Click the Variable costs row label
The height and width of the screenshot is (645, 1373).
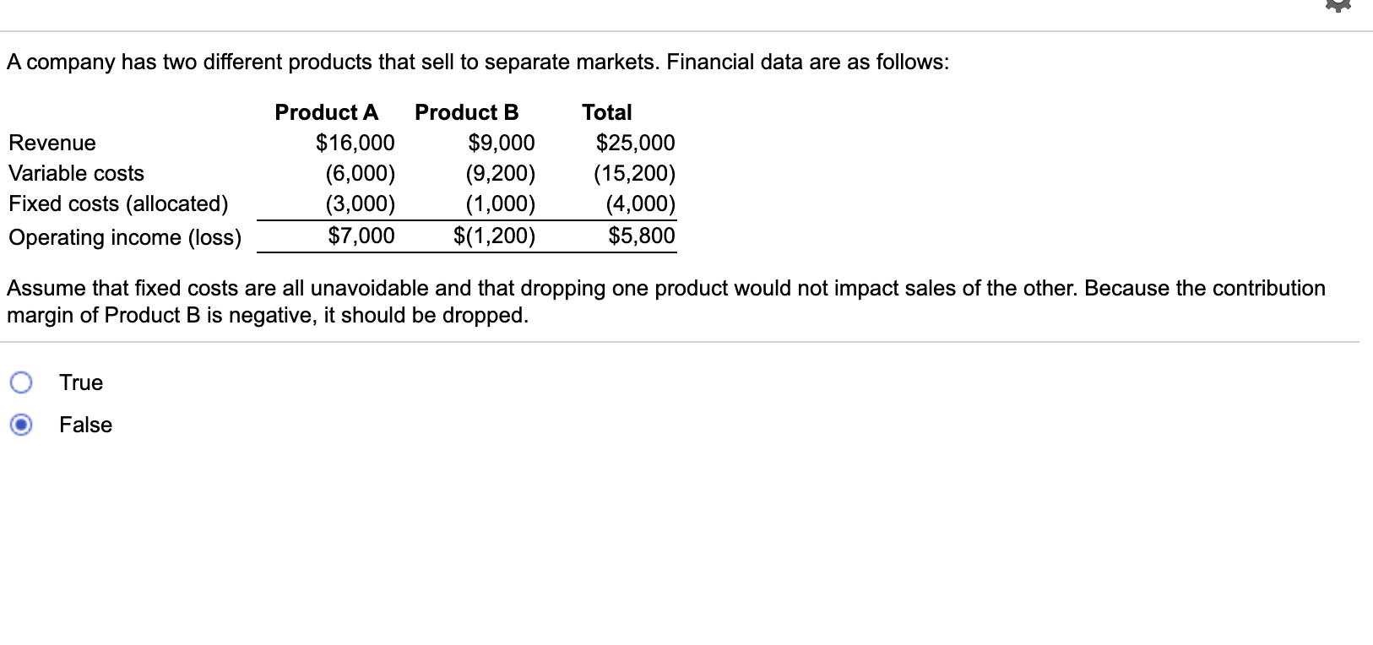(76, 173)
